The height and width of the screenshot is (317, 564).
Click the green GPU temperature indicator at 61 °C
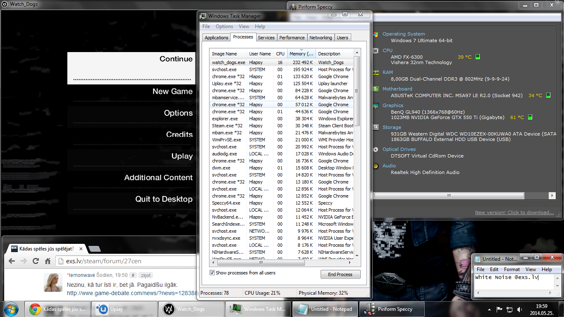(x=530, y=117)
